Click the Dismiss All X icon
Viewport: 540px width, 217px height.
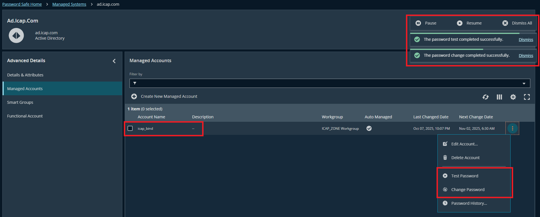505,23
